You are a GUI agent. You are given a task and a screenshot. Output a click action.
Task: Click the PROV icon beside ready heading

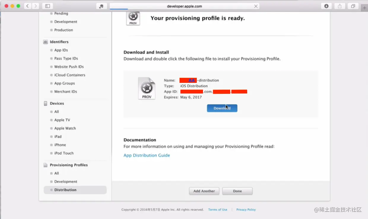click(x=133, y=19)
